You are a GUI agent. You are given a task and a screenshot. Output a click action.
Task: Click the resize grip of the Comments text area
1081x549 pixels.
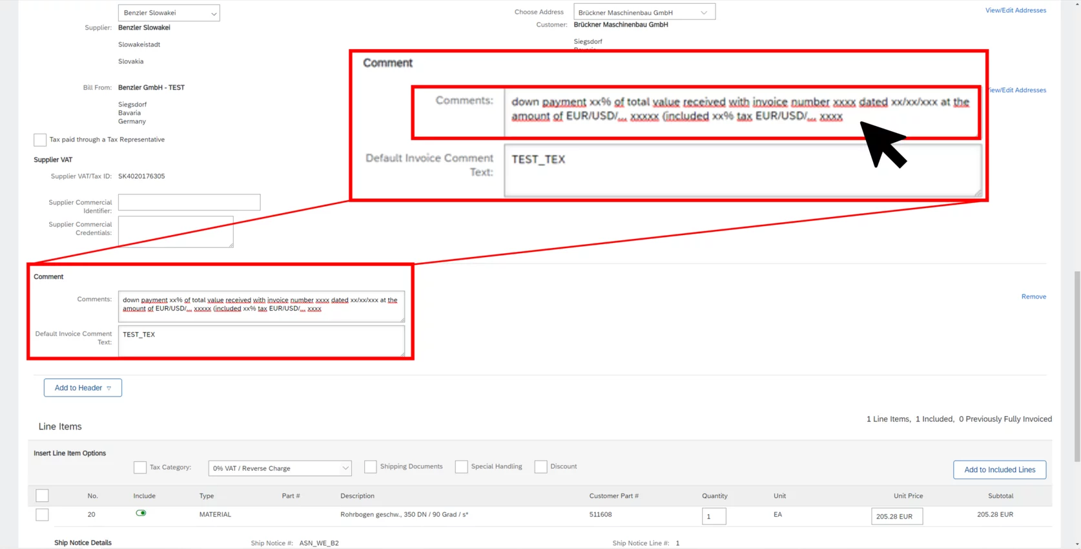coord(402,319)
